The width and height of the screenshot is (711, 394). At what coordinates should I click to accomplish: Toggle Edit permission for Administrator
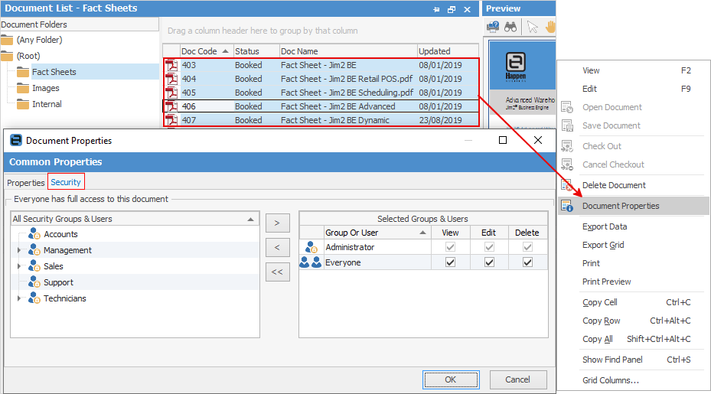tap(489, 247)
